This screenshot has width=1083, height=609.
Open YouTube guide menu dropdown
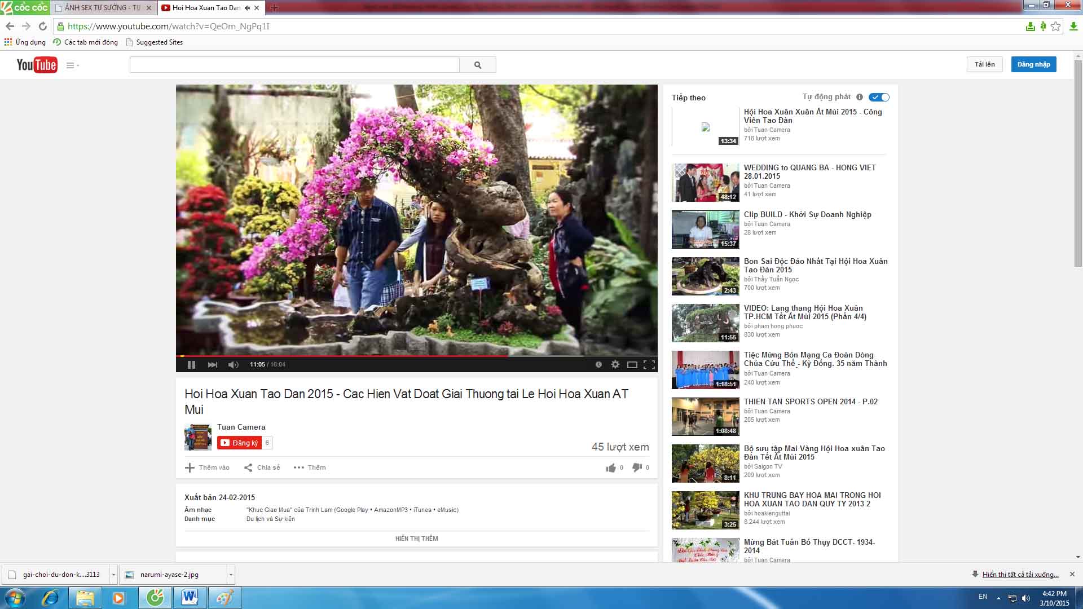[72, 65]
